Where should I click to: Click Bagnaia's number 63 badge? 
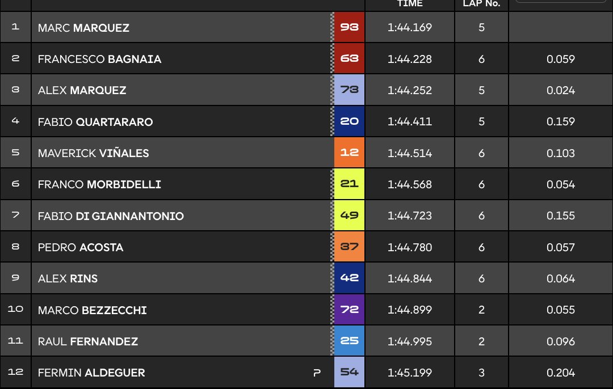349,59
